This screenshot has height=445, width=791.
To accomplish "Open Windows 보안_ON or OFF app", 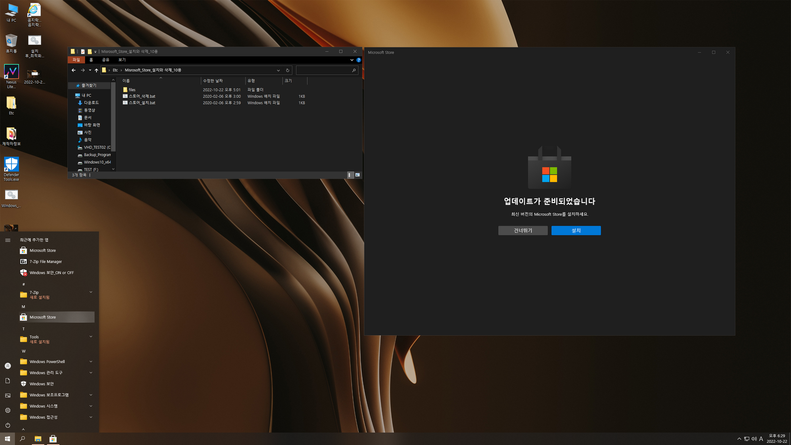I will click(x=57, y=273).
